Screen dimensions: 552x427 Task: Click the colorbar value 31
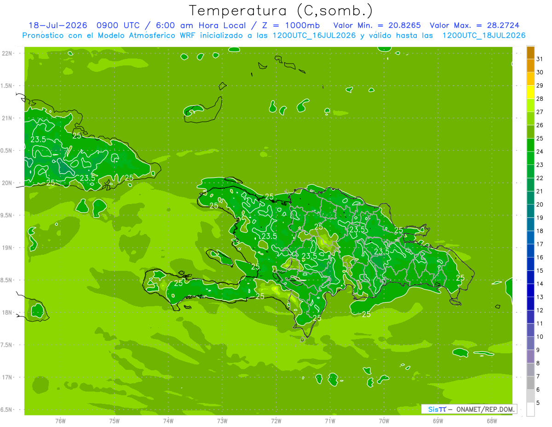[x=540, y=59]
